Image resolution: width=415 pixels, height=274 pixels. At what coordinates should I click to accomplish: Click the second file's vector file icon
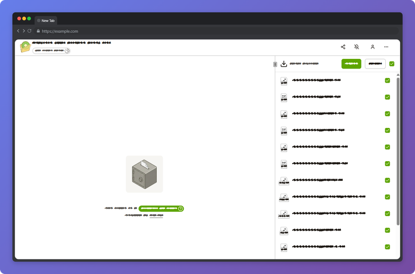(284, 98)
